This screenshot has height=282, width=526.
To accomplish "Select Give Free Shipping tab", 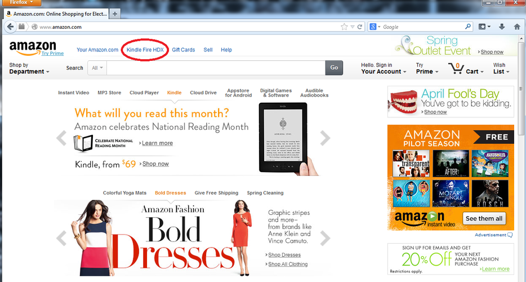I will tap(216, 193).
